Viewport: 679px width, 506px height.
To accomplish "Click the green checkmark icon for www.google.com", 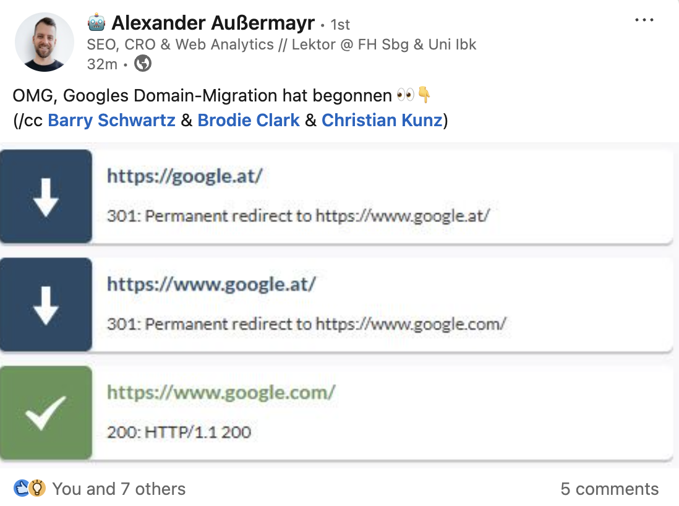I will 46,411.
